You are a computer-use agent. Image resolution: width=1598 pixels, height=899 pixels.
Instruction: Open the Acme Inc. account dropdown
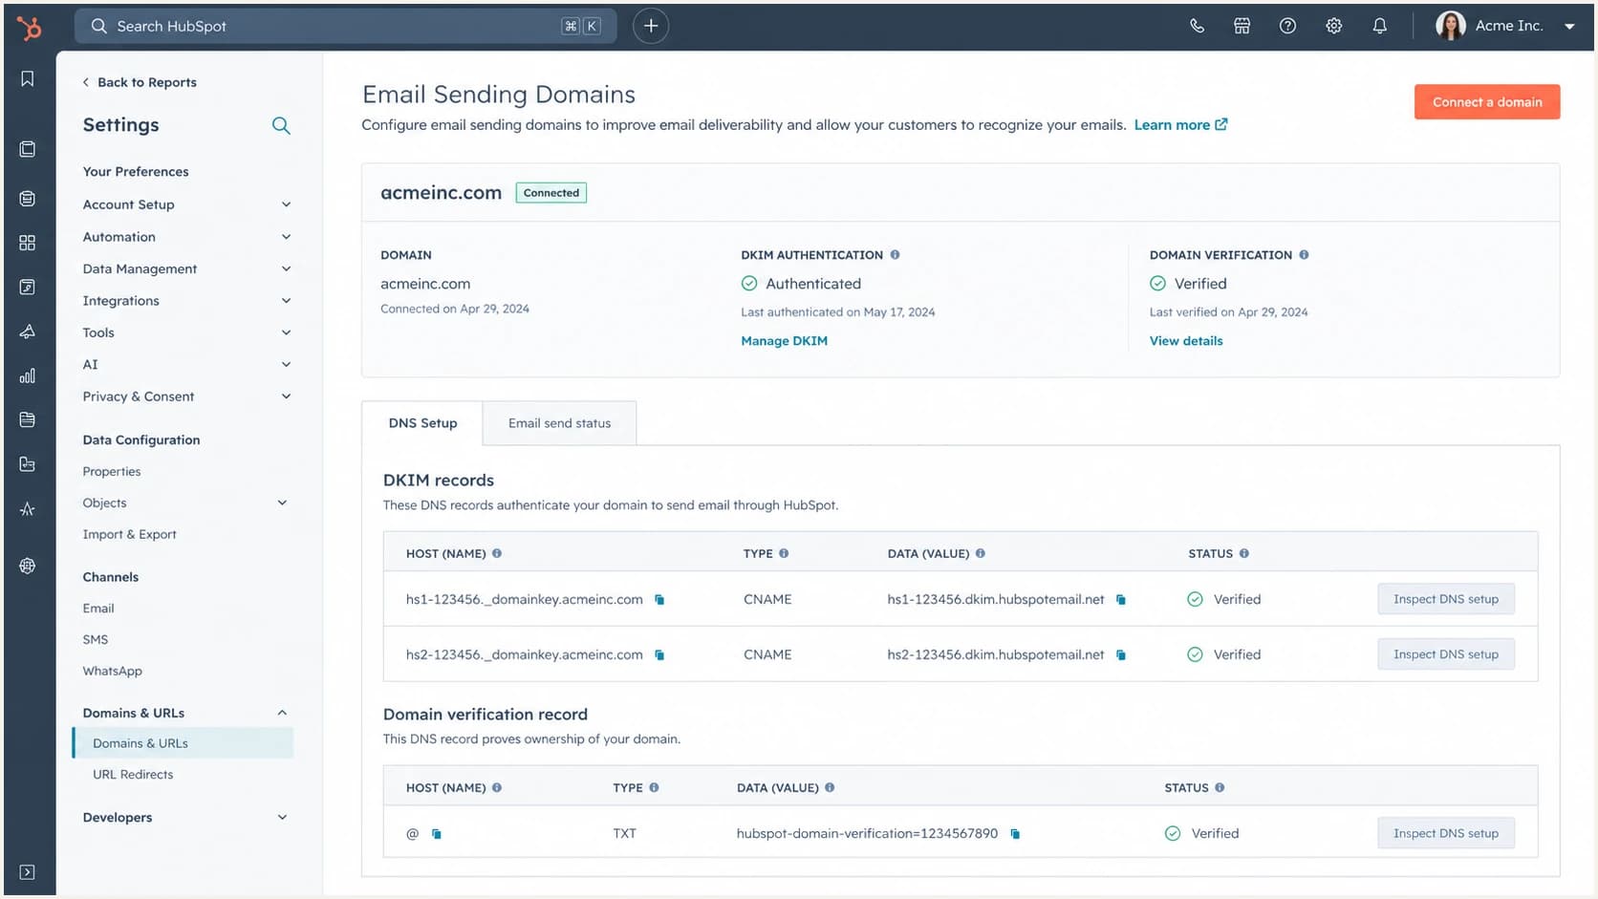[x=1569, y=27]
